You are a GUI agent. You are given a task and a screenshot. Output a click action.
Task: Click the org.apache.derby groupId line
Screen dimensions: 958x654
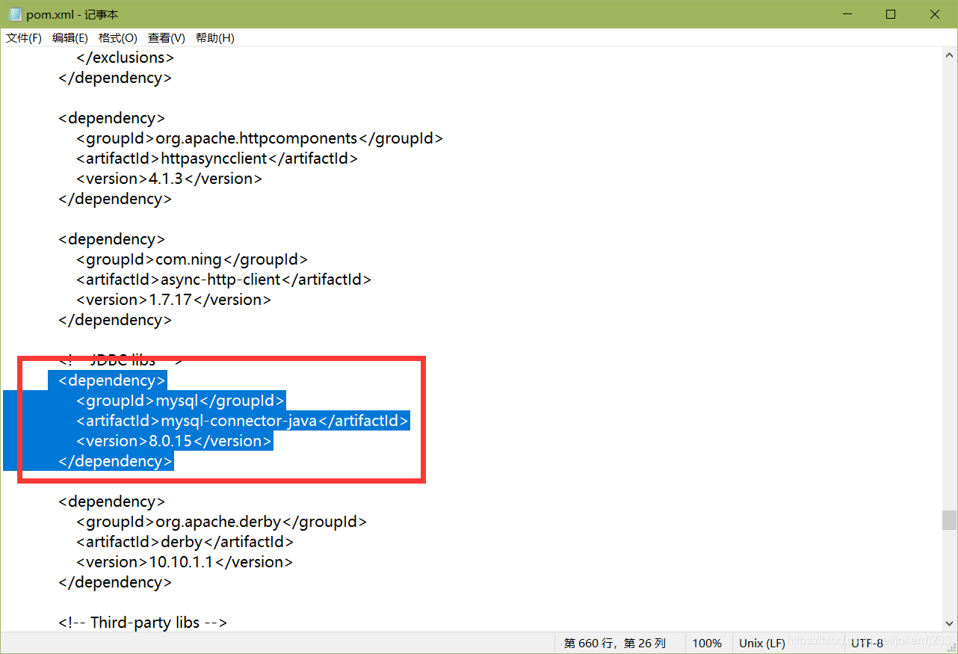(x=221, y=522)
